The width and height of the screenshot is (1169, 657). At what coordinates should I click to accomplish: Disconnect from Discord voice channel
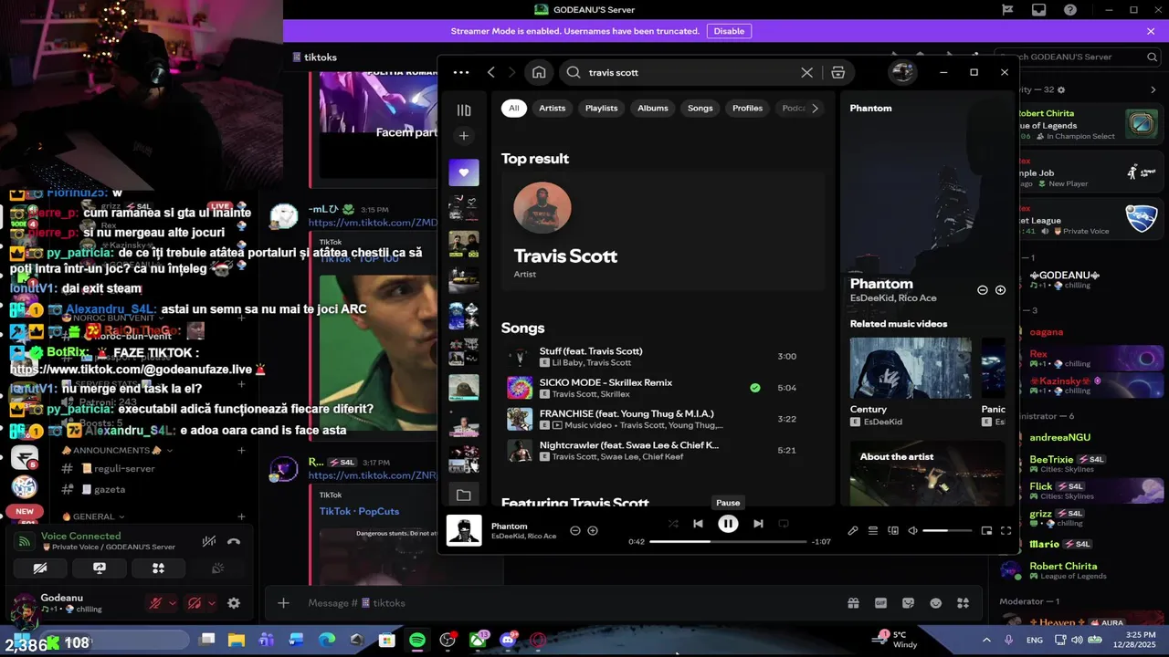coord(234,541)
